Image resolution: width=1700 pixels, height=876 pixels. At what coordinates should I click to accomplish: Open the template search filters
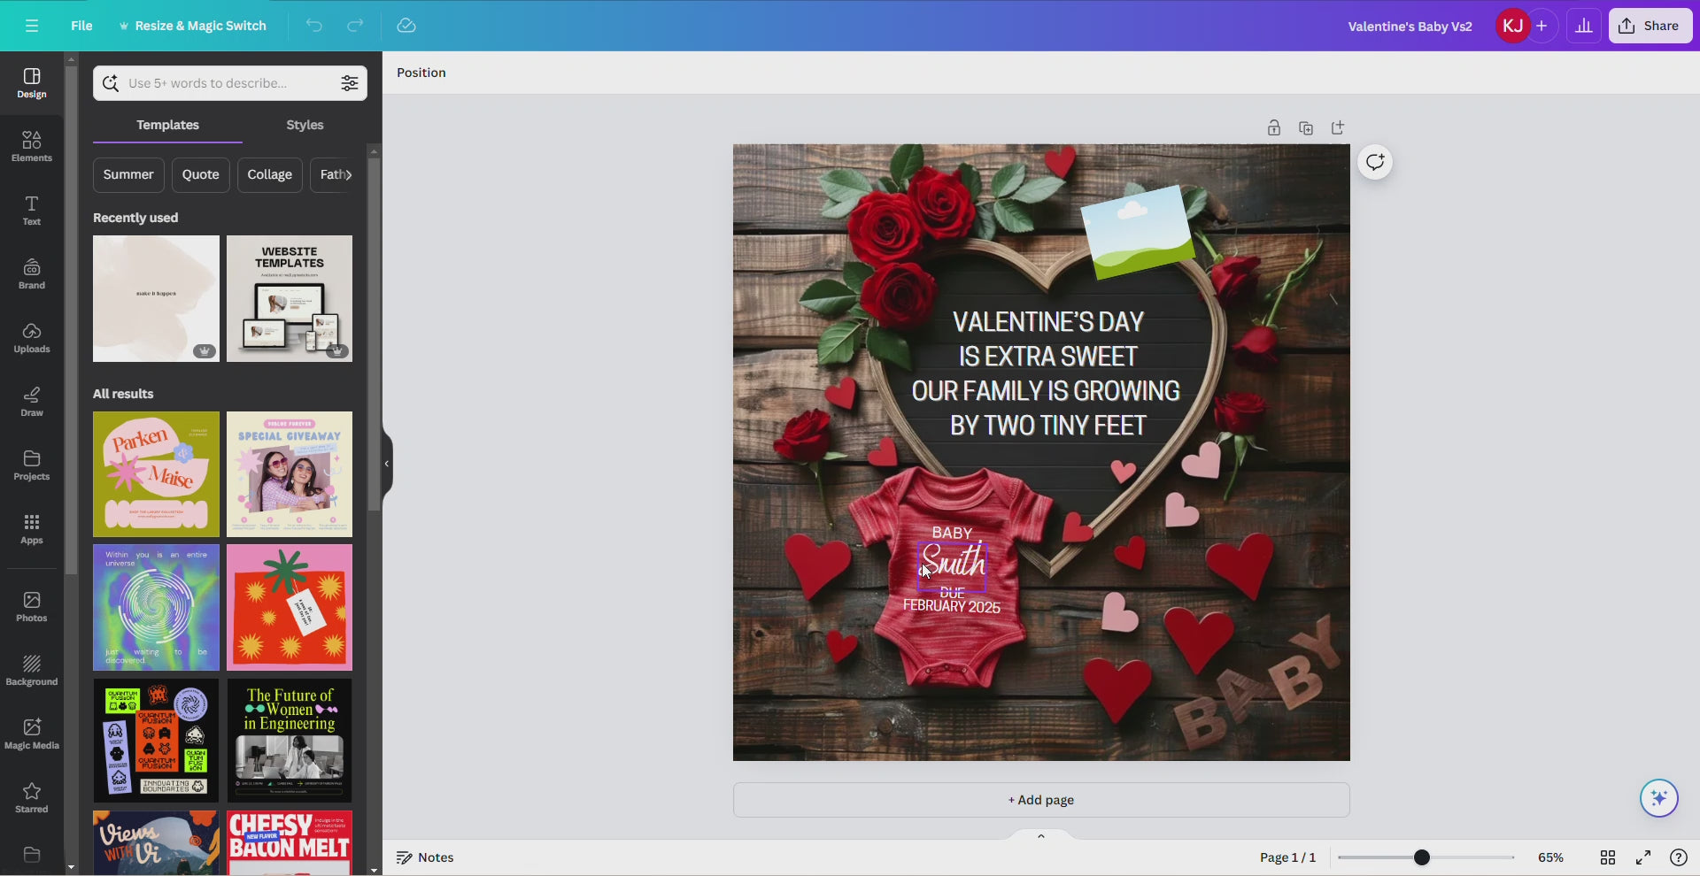click(x=349, y=82)
